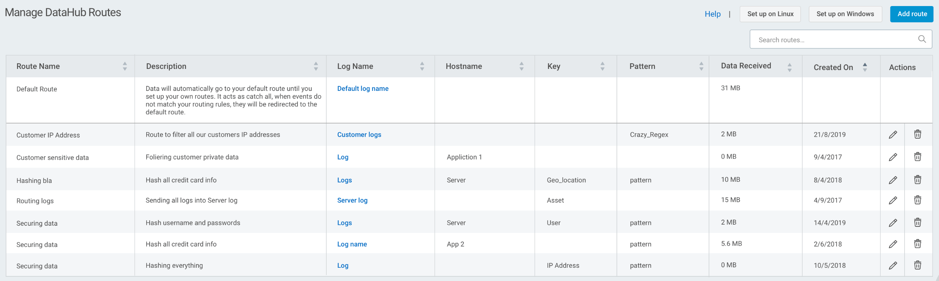
Task: Sort table by Hostname
Action: (521, 66)
